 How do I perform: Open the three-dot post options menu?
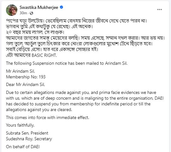(159, 10)
